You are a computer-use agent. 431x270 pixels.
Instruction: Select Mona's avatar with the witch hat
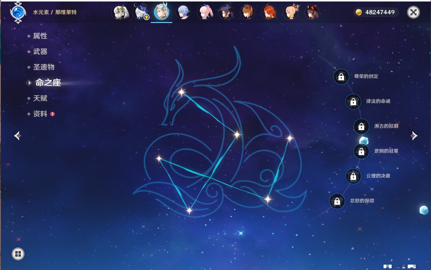point(226,13)
